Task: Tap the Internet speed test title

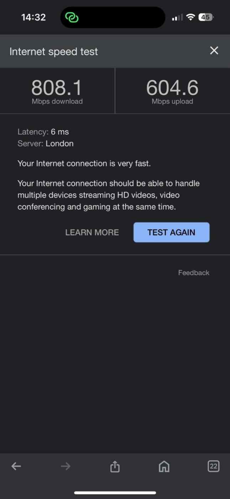Action: pos(54,51)
